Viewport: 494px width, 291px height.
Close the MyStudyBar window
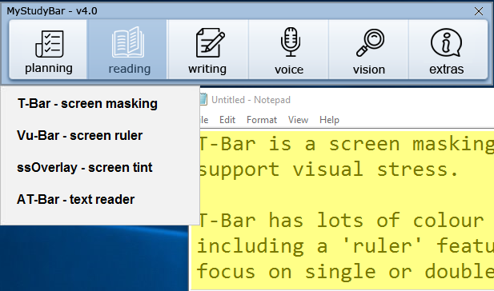(x=479, y=11)
